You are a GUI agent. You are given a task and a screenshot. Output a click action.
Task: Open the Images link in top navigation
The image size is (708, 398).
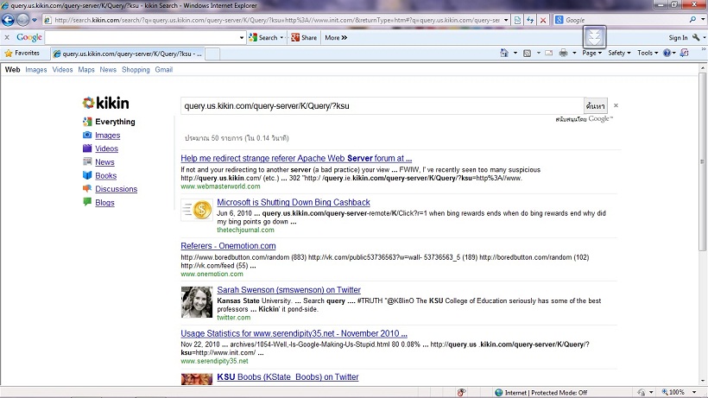pos(36,69)
